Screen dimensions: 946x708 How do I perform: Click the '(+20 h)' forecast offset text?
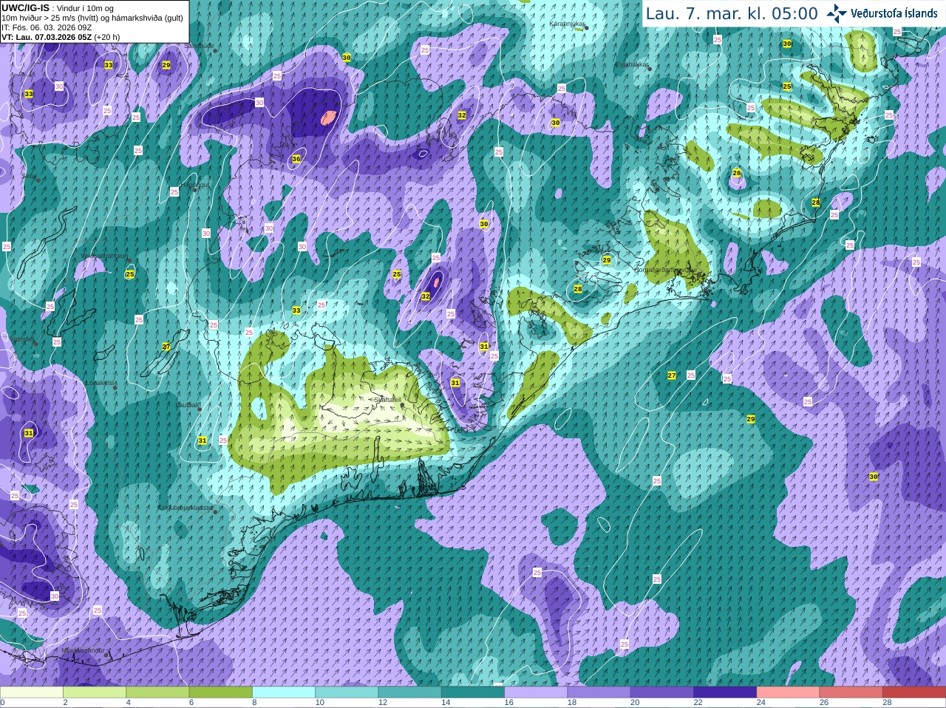coord(106,37)
